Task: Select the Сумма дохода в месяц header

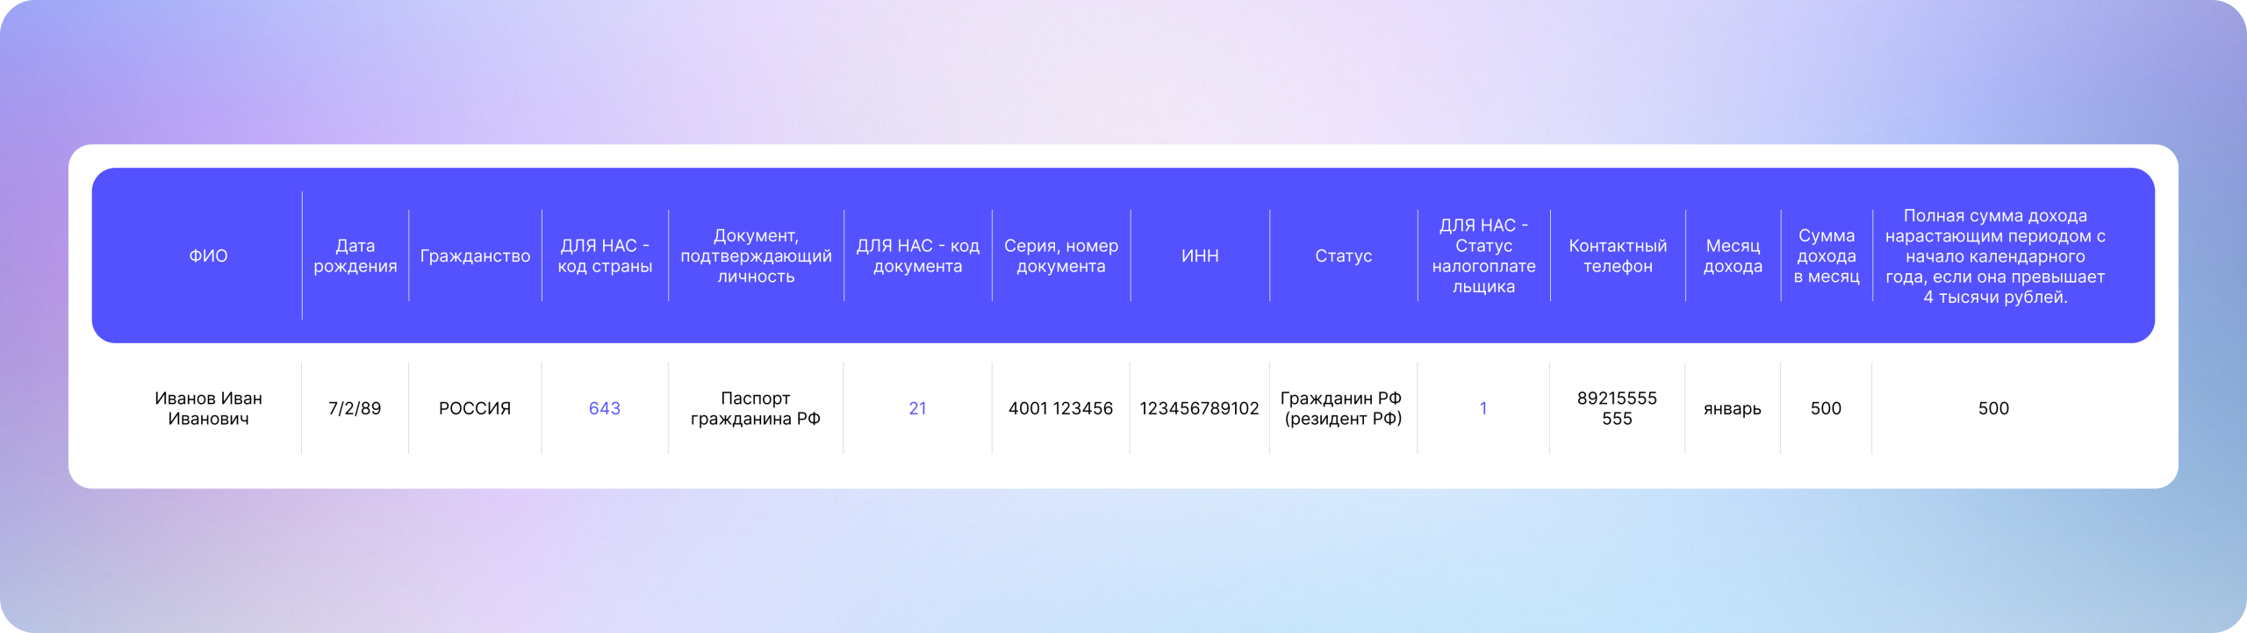Action: (1826, 255)
